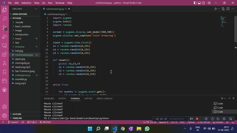Split the editor to the right
Viewport: 237px width, 133px height.
click(x=228, y=9)
